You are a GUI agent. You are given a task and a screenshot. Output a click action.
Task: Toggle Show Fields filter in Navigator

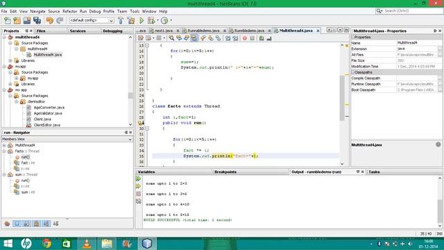click(x=17, y=224)
